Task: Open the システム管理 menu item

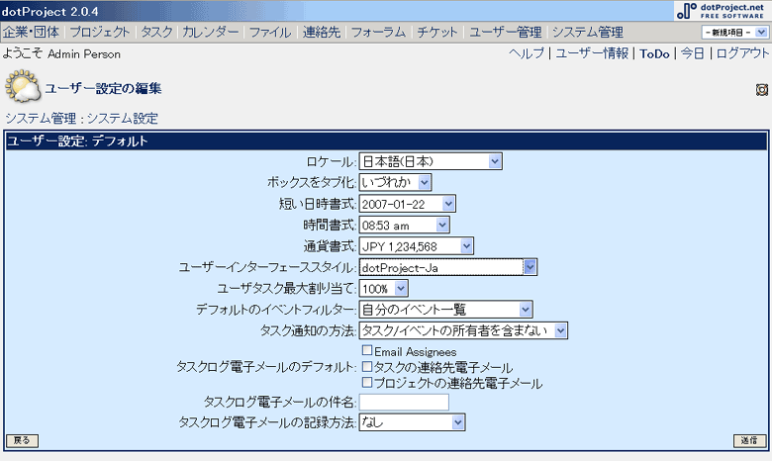Action: [588, 32]
